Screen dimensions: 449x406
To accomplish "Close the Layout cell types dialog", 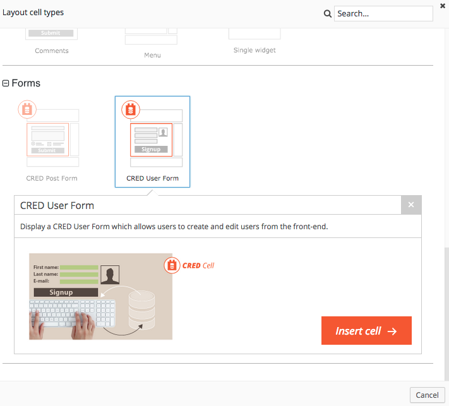I will [x=443, y=6].
